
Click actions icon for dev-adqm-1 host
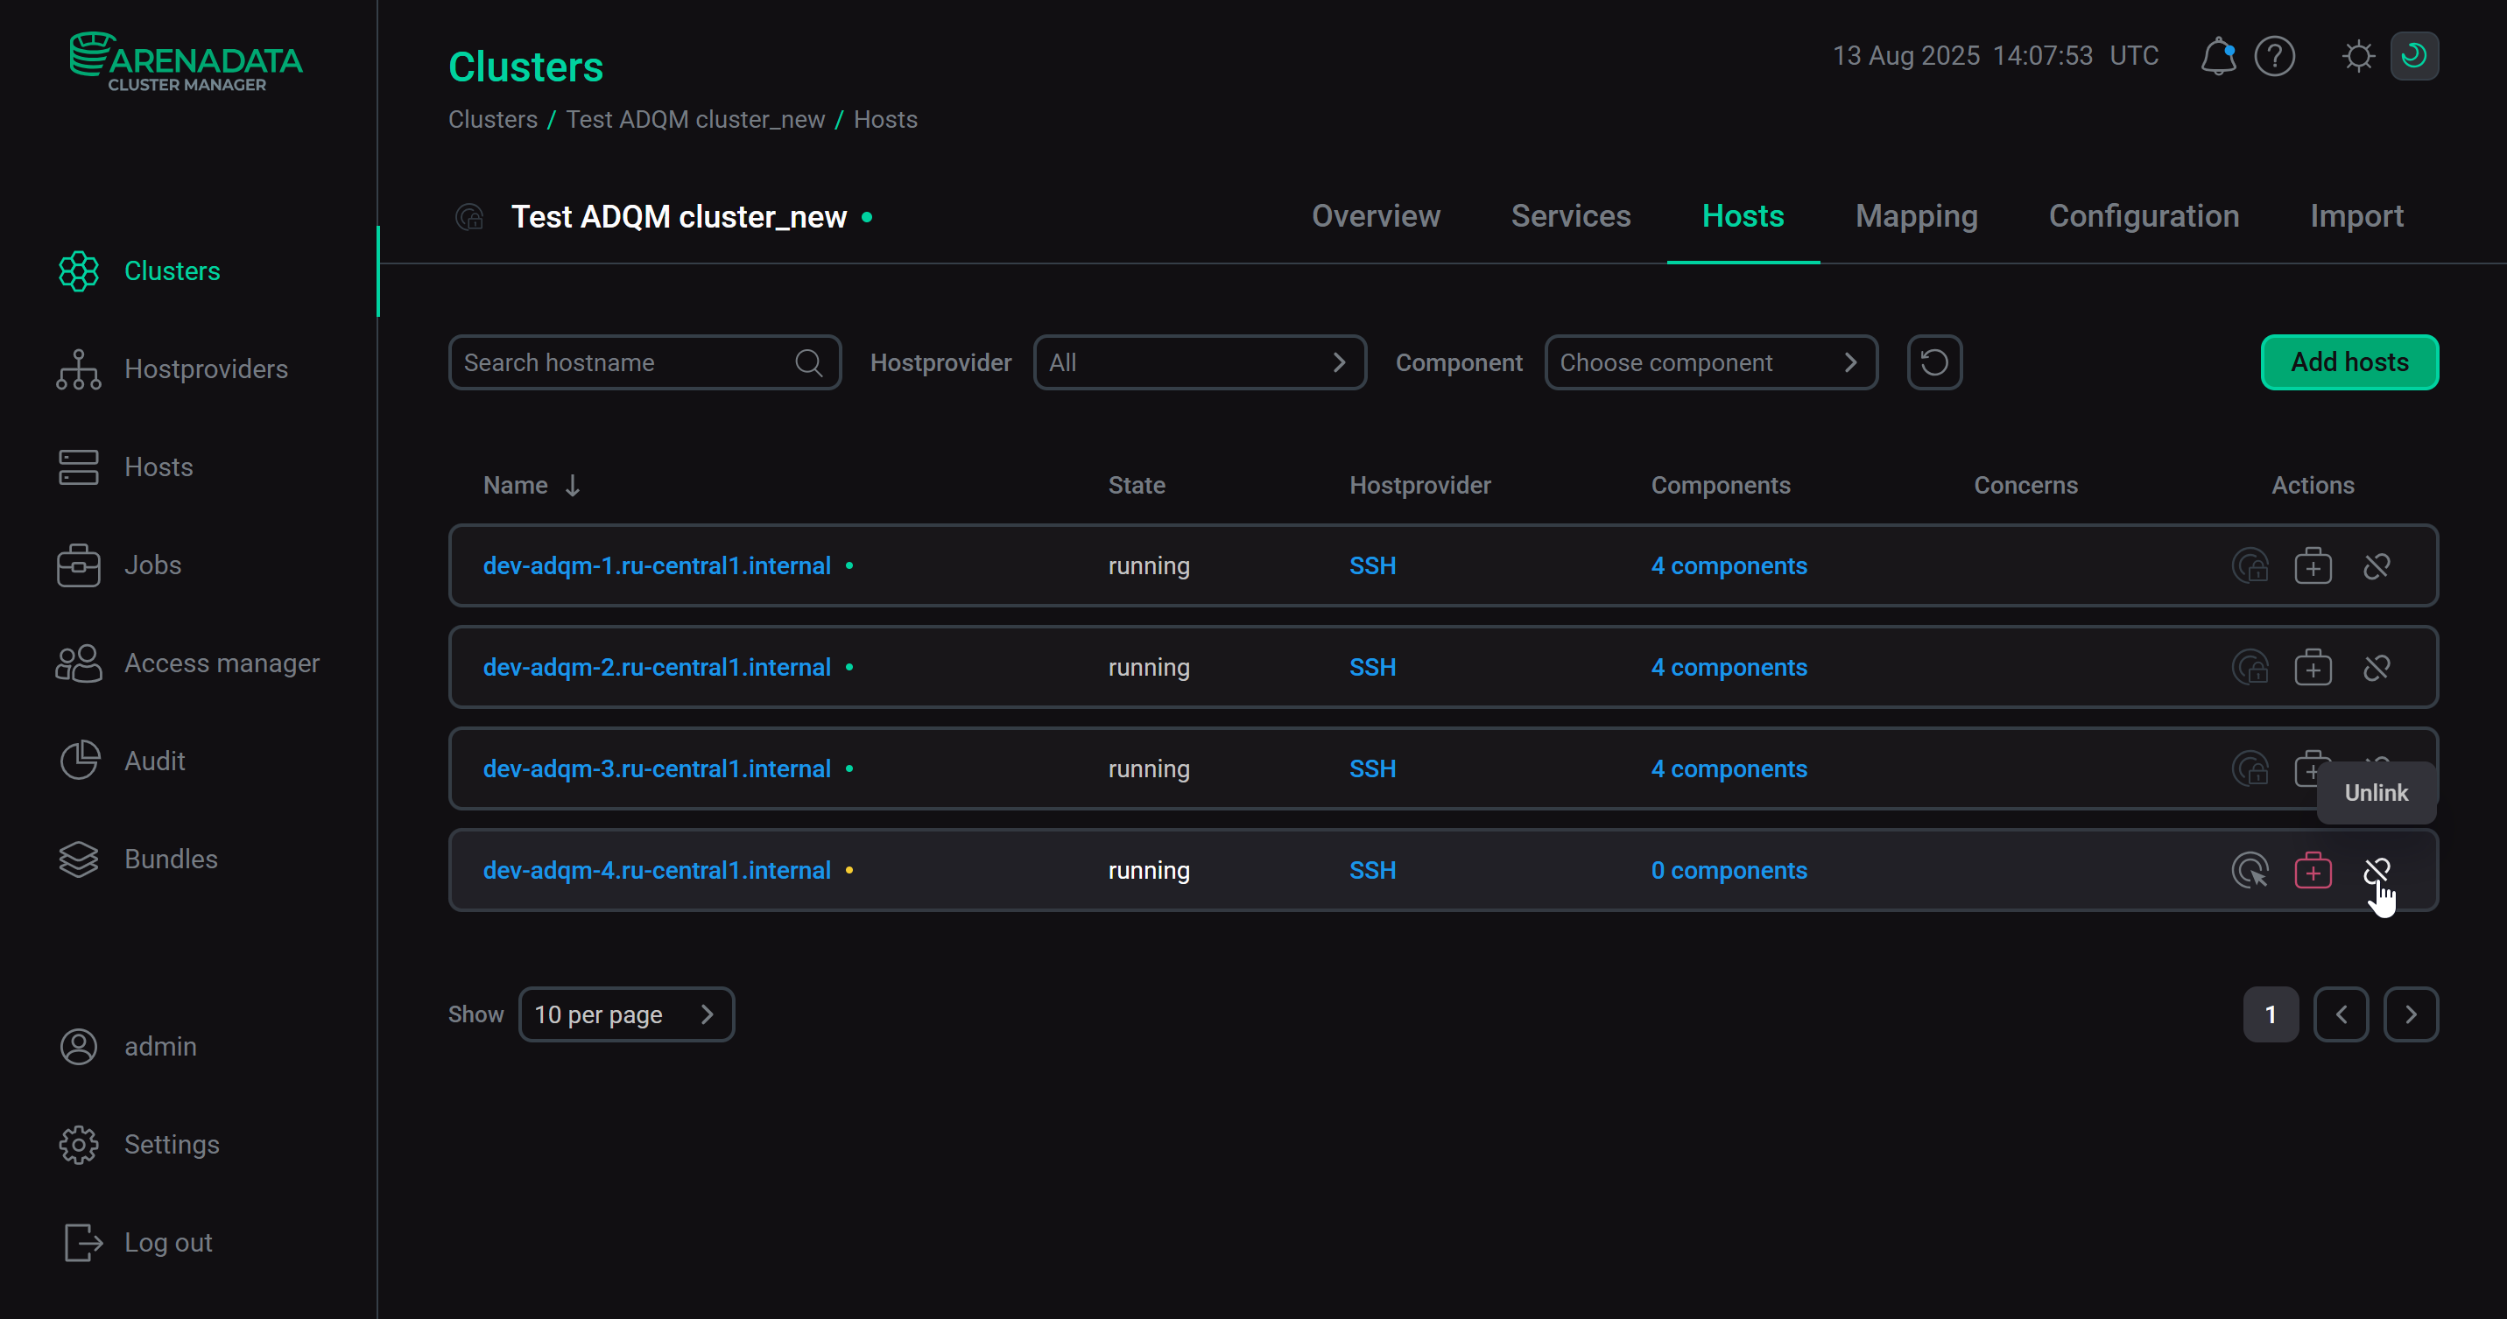tap(2250, 566)
